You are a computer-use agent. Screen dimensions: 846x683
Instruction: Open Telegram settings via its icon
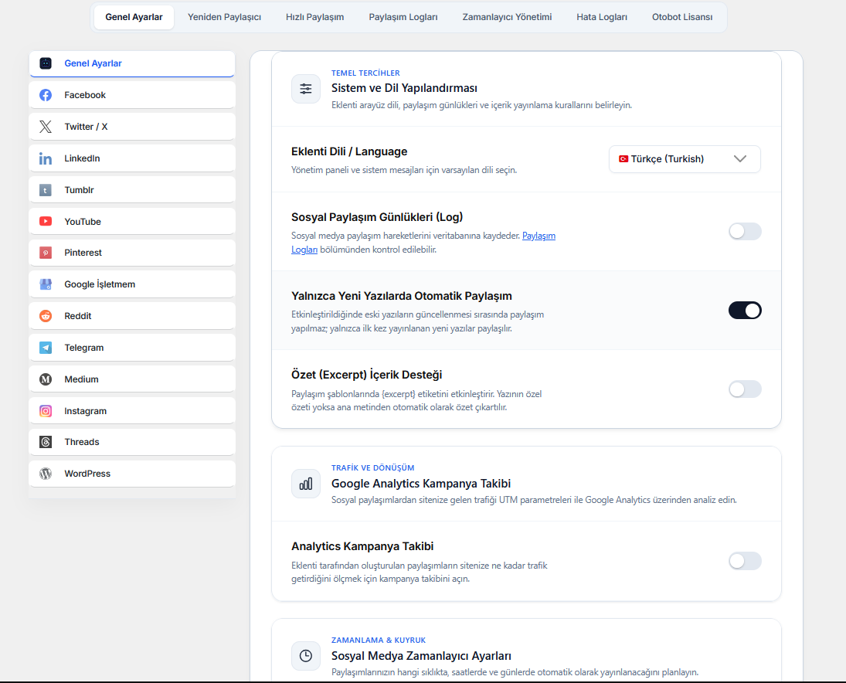[46, 348]
